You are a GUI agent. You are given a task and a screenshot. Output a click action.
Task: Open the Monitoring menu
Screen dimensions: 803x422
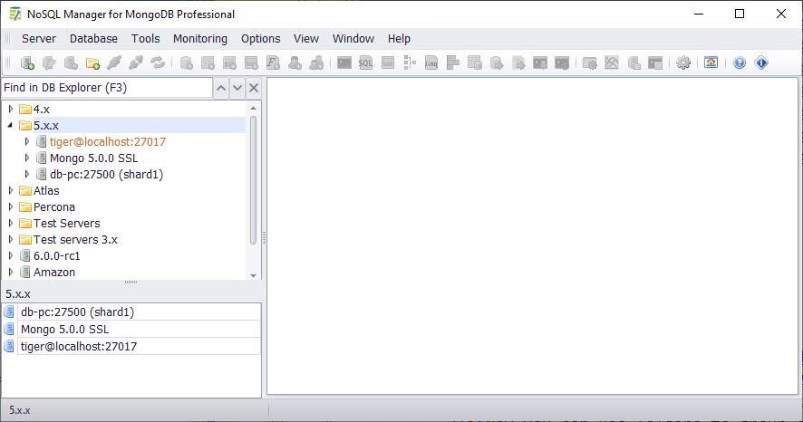[200, 39]
